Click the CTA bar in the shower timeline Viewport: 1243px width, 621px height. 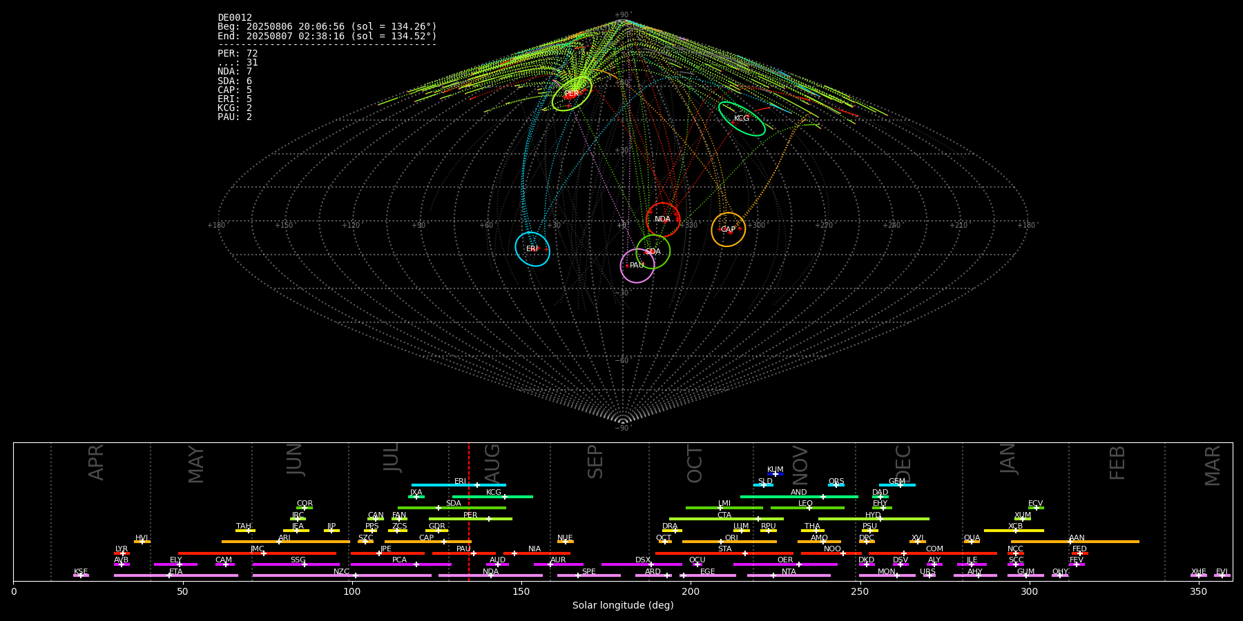point(726,519)
